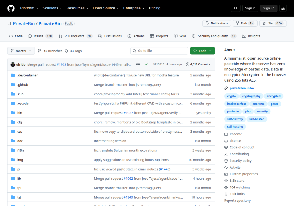Click the heart icon beside Code of conduct

(x=226, y=147)
